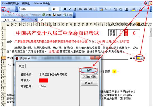Image resolution: width=153 pixels, height=107 pixels.
Task: Apply Percent style format
Action: [x=106, y=9]
